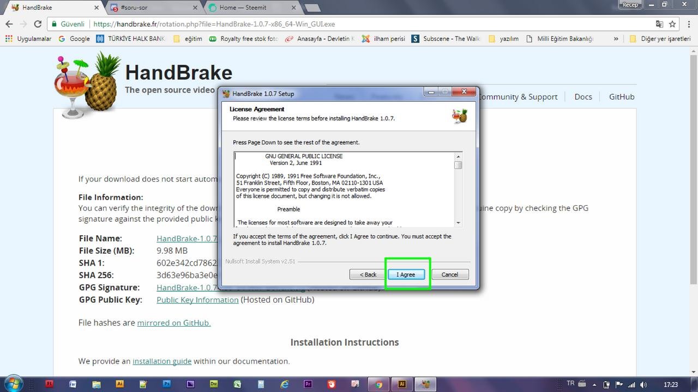This screenshot has height=392, width=698.
Task: Open the file explorer taskbar icon
Action: coord(97,384)
